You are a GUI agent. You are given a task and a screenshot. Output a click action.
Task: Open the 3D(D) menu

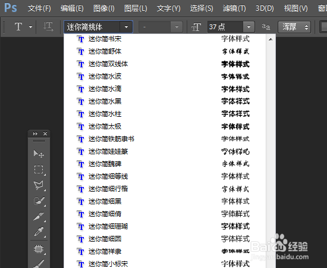tap(265, 8)
